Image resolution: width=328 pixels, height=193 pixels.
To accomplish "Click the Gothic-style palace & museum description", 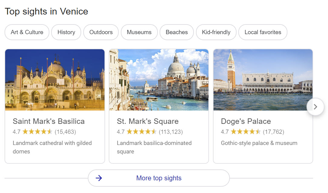I will tap(259, 143).
